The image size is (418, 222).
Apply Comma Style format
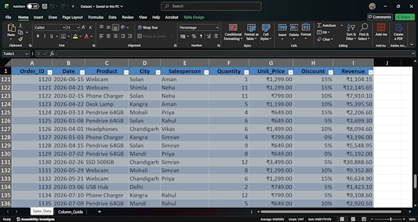pos(201,36)
